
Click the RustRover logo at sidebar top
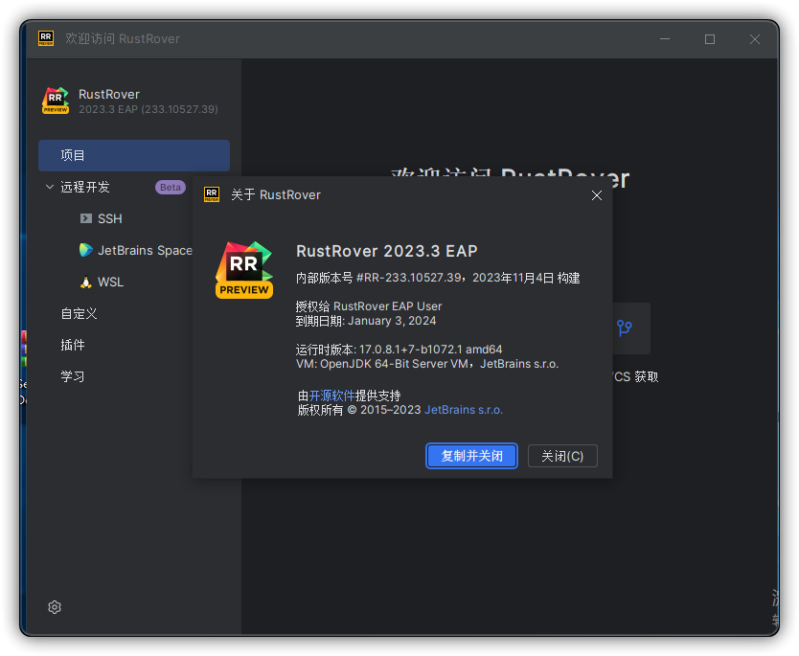(55, 100)
